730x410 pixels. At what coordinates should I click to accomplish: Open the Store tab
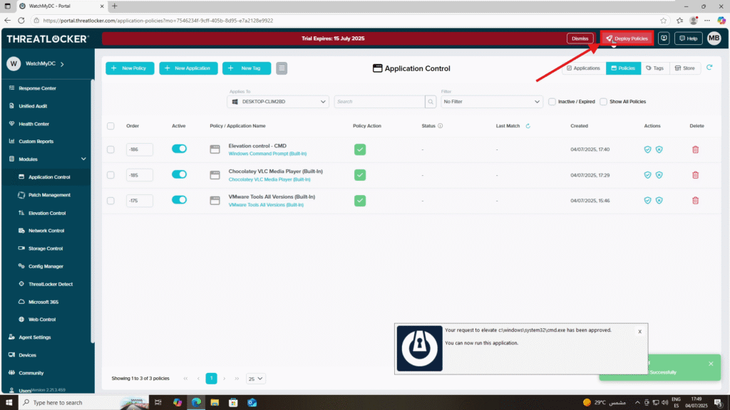[x=685, y=68]
